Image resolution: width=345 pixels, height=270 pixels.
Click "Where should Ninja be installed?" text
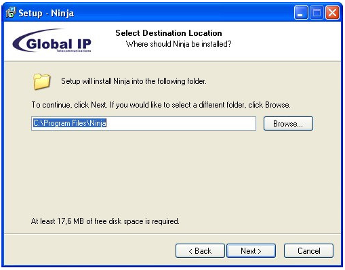point(178,44)
